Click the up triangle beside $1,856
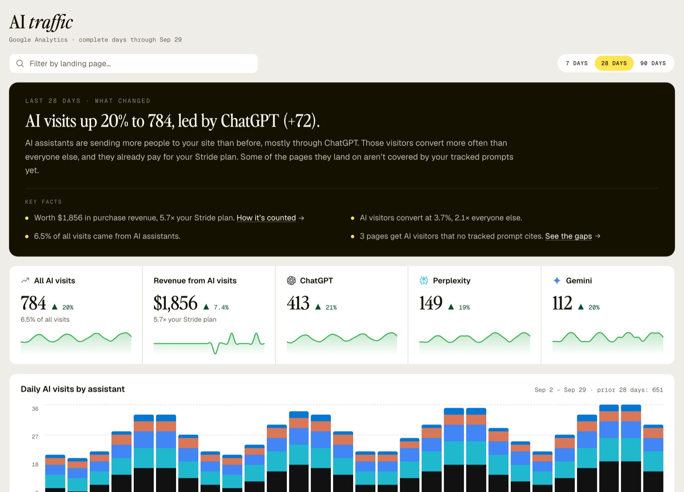 pos(206,307)
